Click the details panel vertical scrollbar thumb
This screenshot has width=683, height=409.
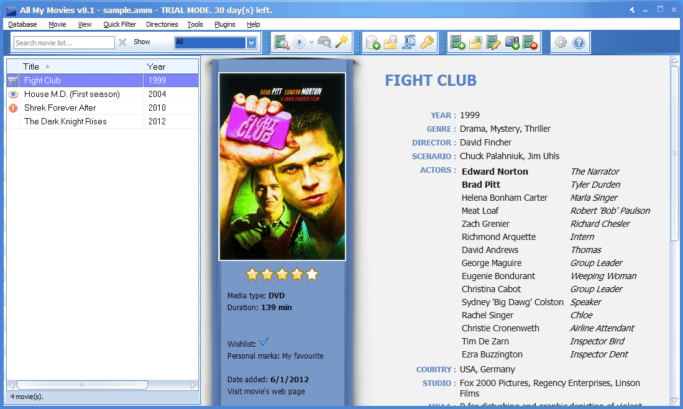click(x=674, y=154)
